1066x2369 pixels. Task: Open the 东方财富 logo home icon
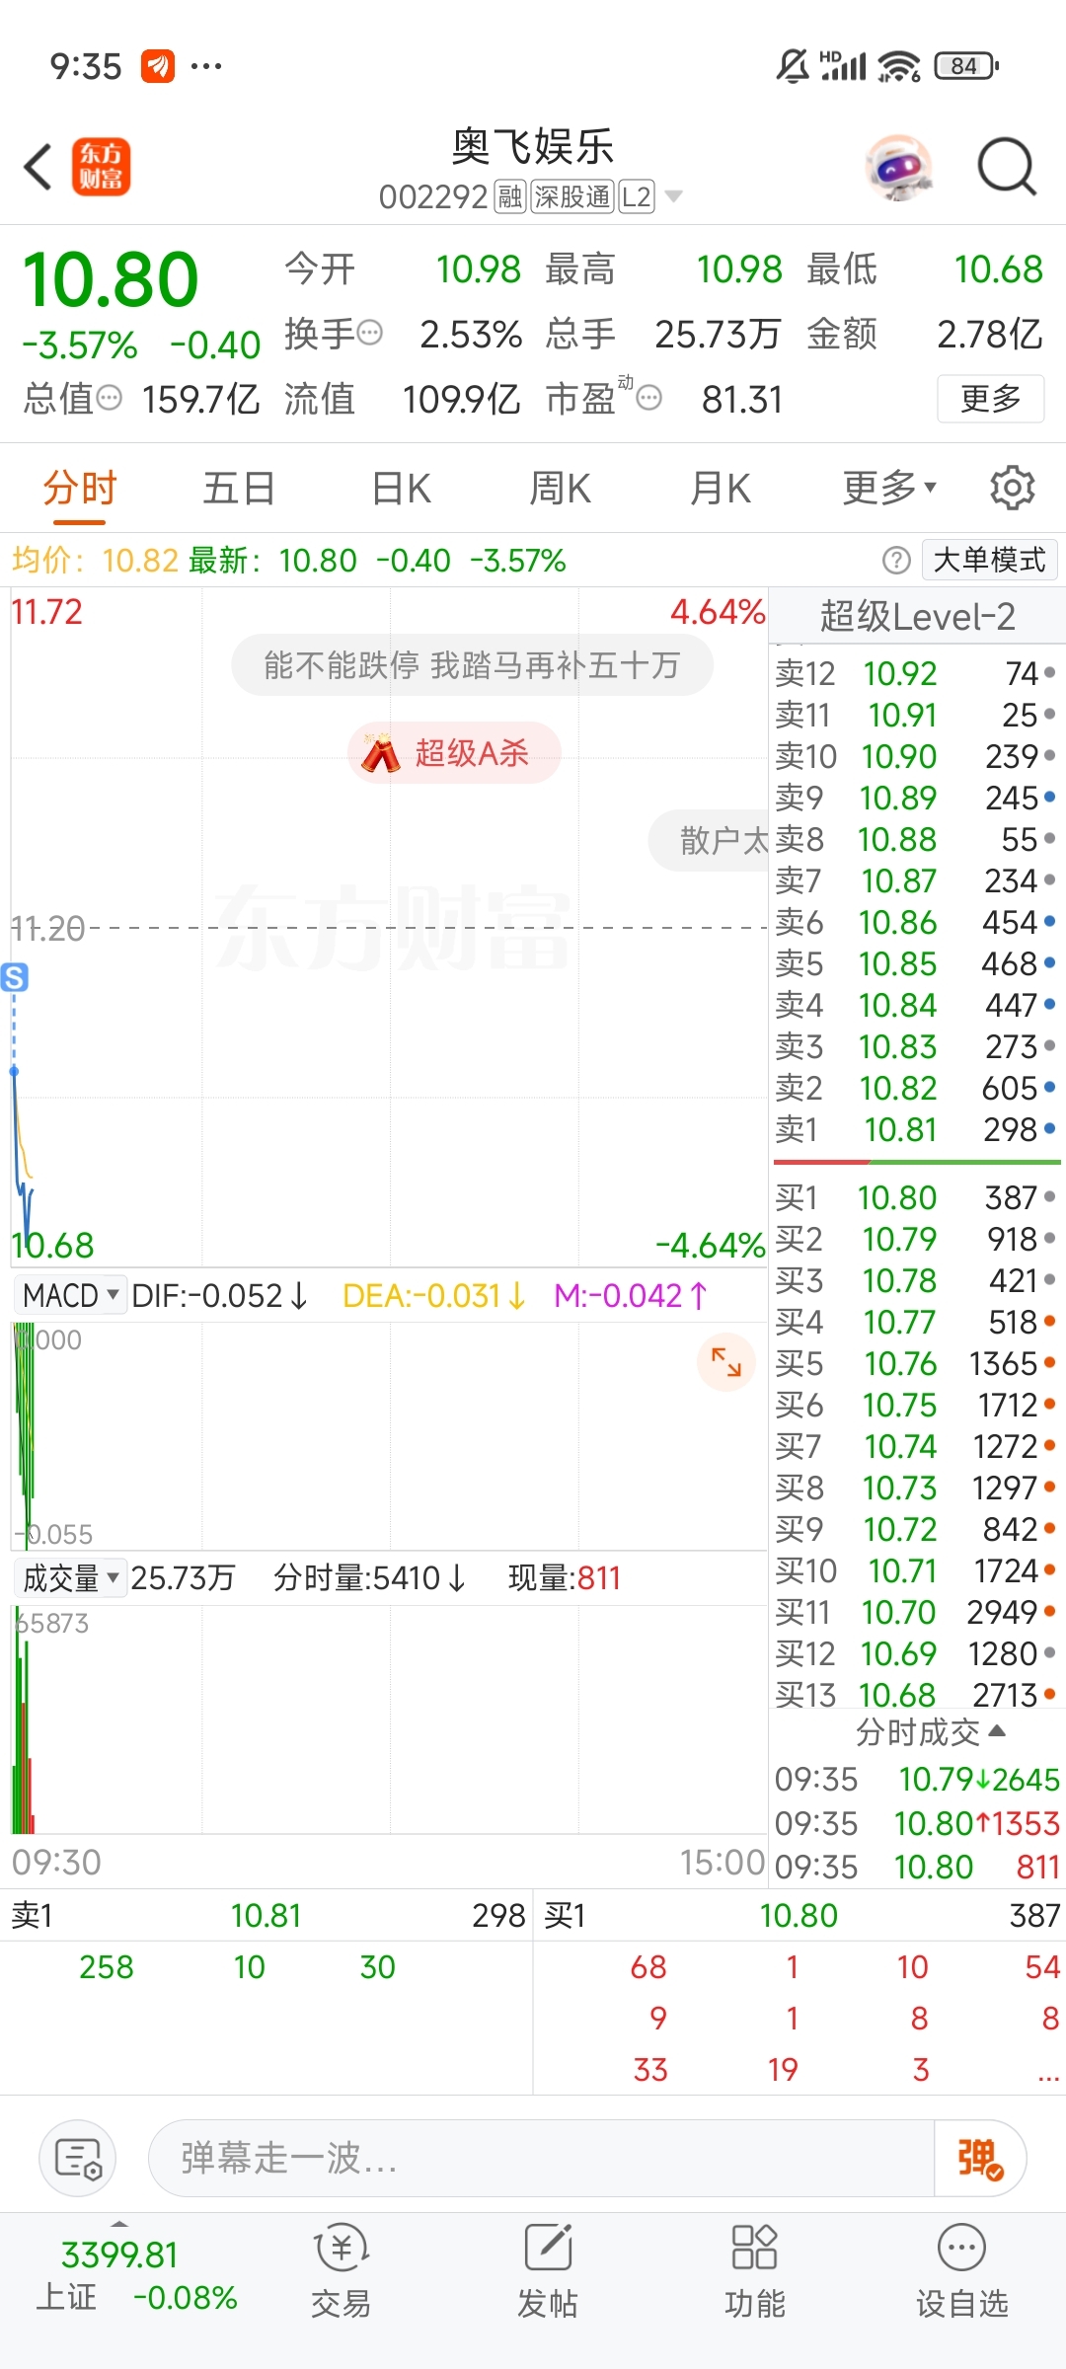click(101, 167)
